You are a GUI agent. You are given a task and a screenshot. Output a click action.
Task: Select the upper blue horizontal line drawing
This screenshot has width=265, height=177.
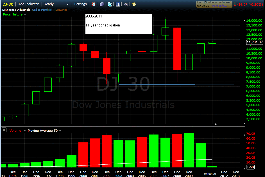point(153,43)
